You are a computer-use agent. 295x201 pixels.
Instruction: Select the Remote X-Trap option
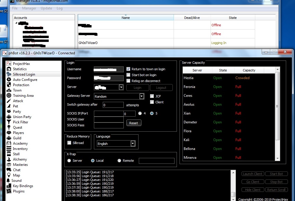coord(119,160)
